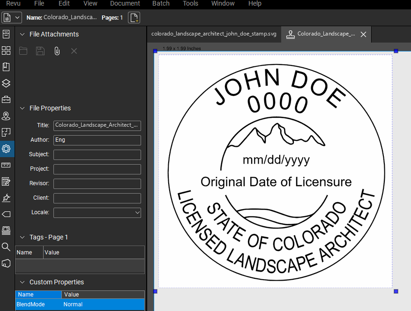Click the Name column header in Tags table

(29, 253)
